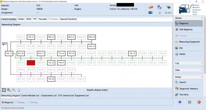Select the MOT_01 engine control module
The height and width of the screenshot is (110, 206).
(71, 37)
